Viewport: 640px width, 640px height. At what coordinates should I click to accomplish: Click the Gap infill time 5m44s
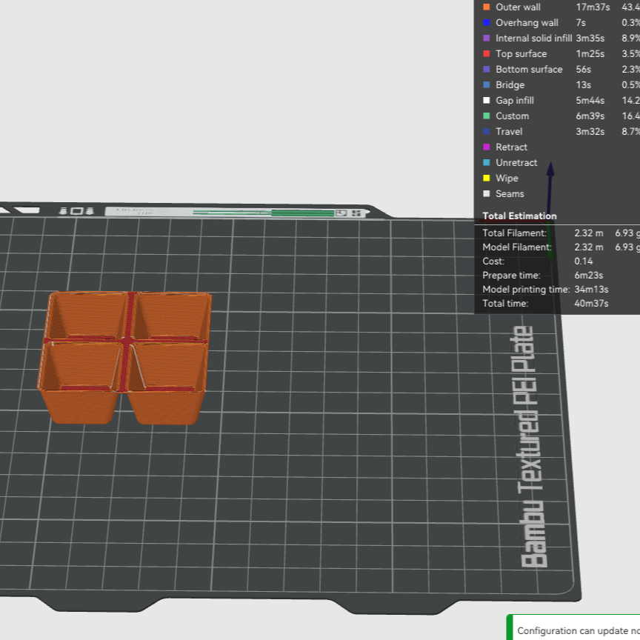590,100
